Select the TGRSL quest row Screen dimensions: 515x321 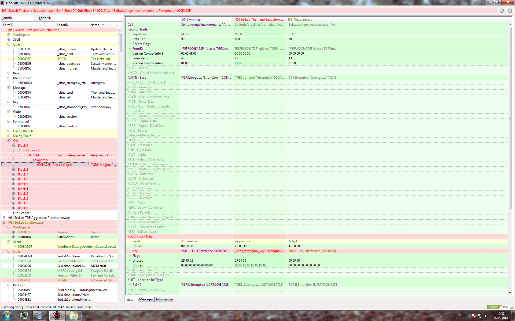click(60, 59)
